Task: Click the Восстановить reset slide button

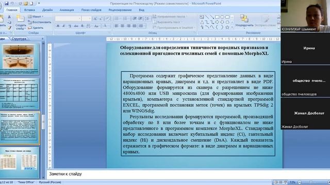Action: (40, 22)
